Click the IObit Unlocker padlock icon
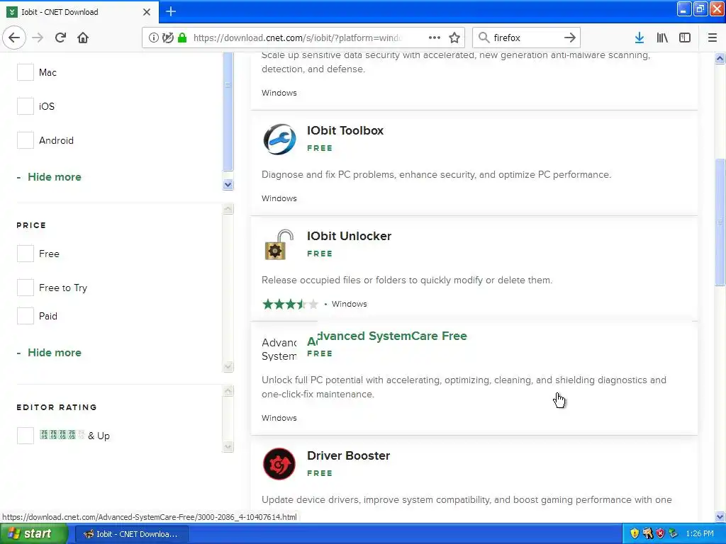 click(279, 244)
